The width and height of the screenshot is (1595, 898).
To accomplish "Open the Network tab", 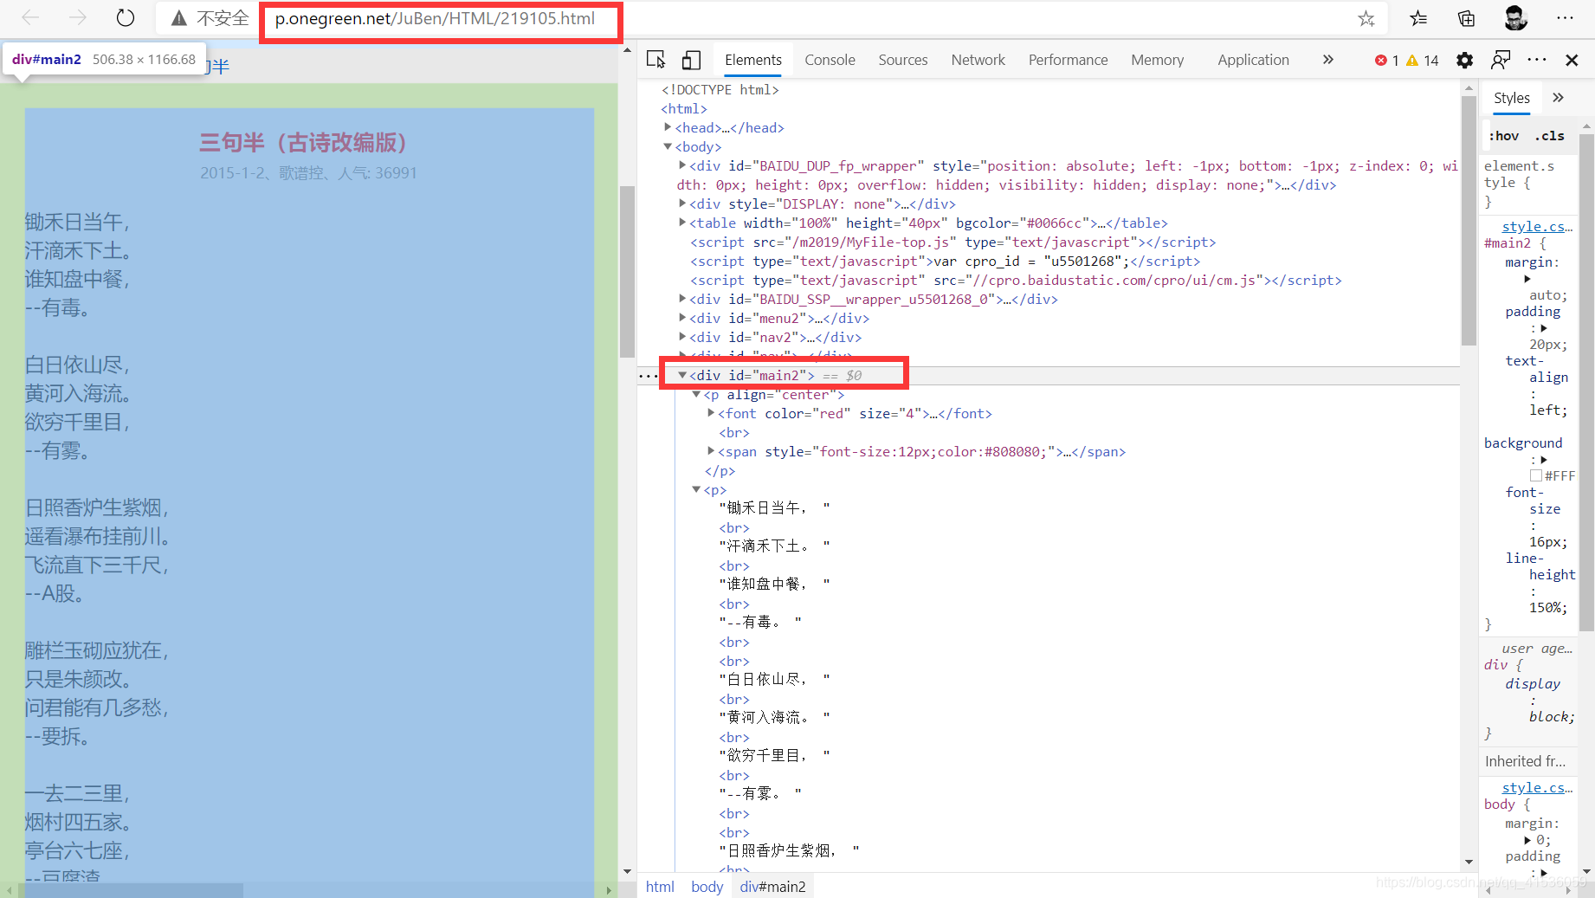I will coord(978,60).
